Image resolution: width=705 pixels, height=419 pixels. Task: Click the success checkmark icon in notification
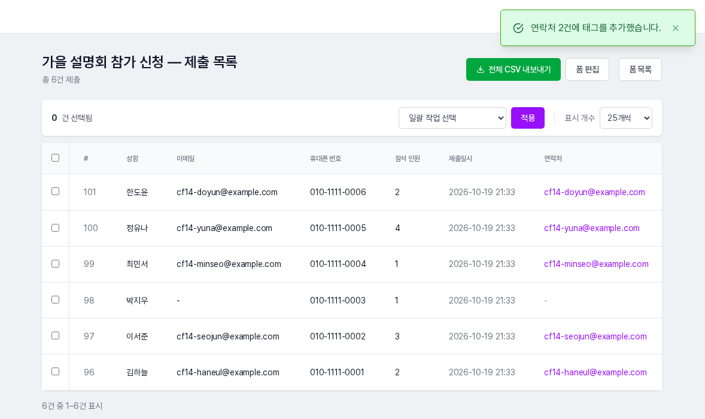point(518,28)
